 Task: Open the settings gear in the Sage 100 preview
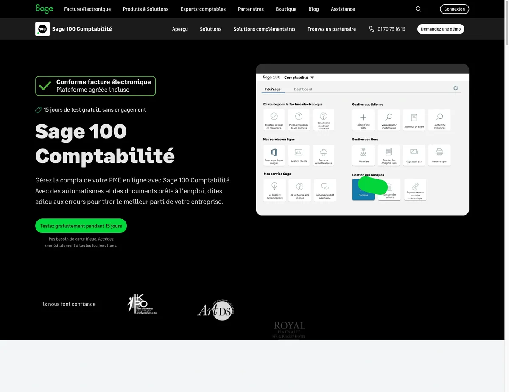(456, 88)
